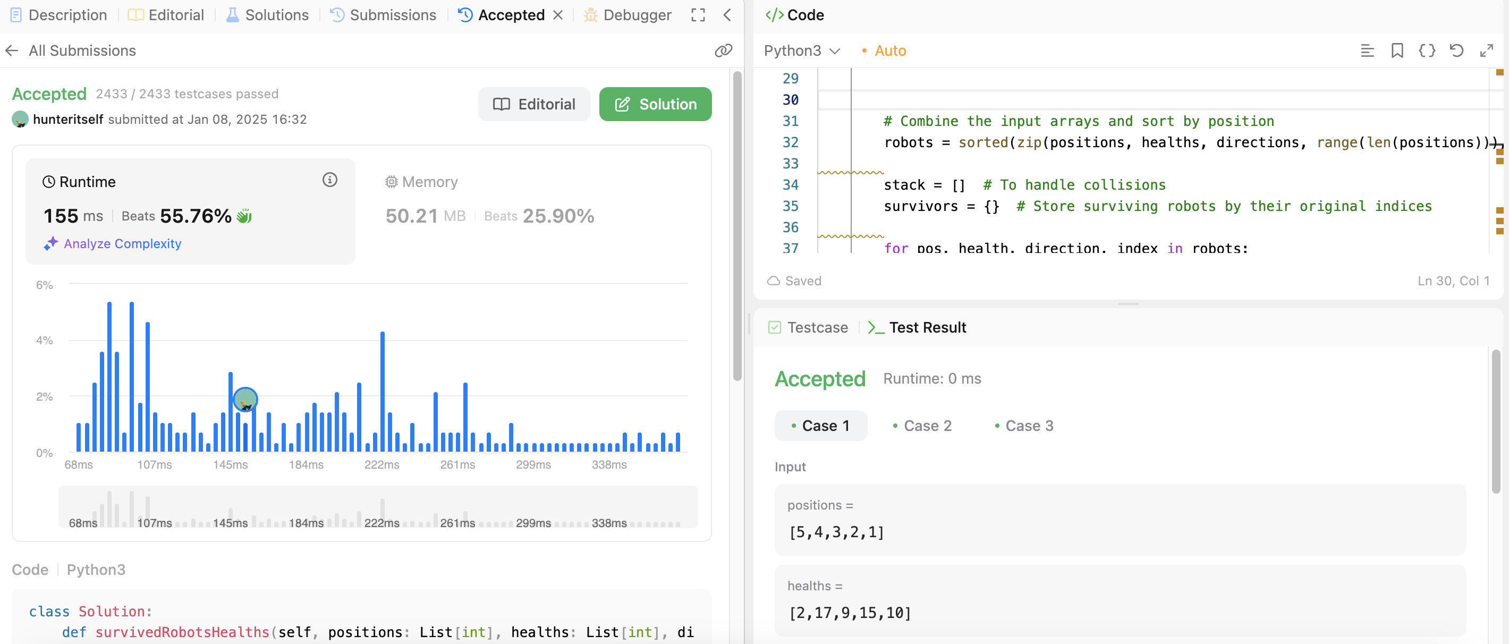Toggle fullscreen for the left panel
Screen dimensions: 1509x644
698,15
